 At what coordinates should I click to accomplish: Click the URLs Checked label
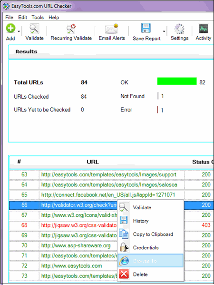pyautogui.click(x=31, y=97)
